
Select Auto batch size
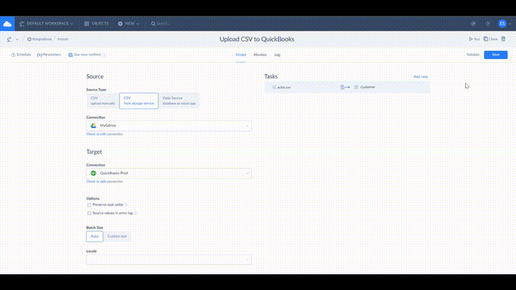pyautogui.click(x=95, y=236)
